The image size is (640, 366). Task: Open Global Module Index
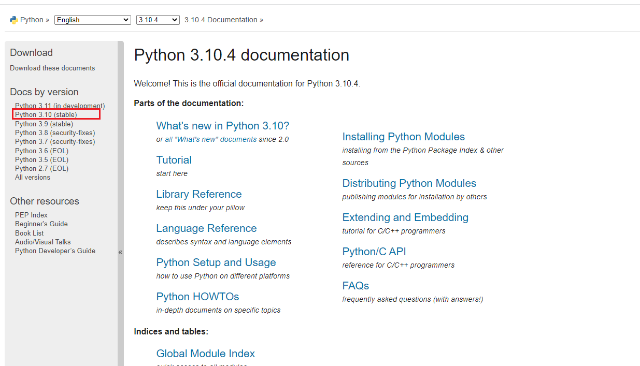tap(205, 354)
